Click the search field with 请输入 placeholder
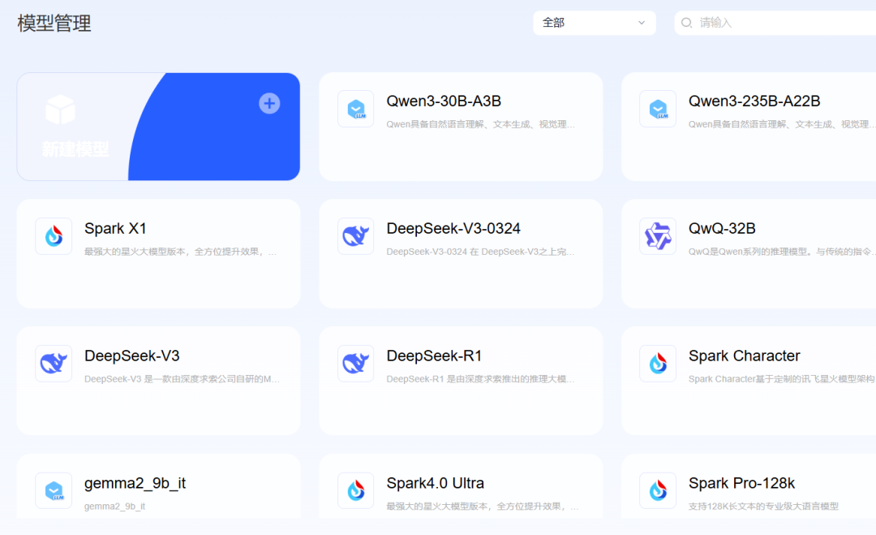 775,23
